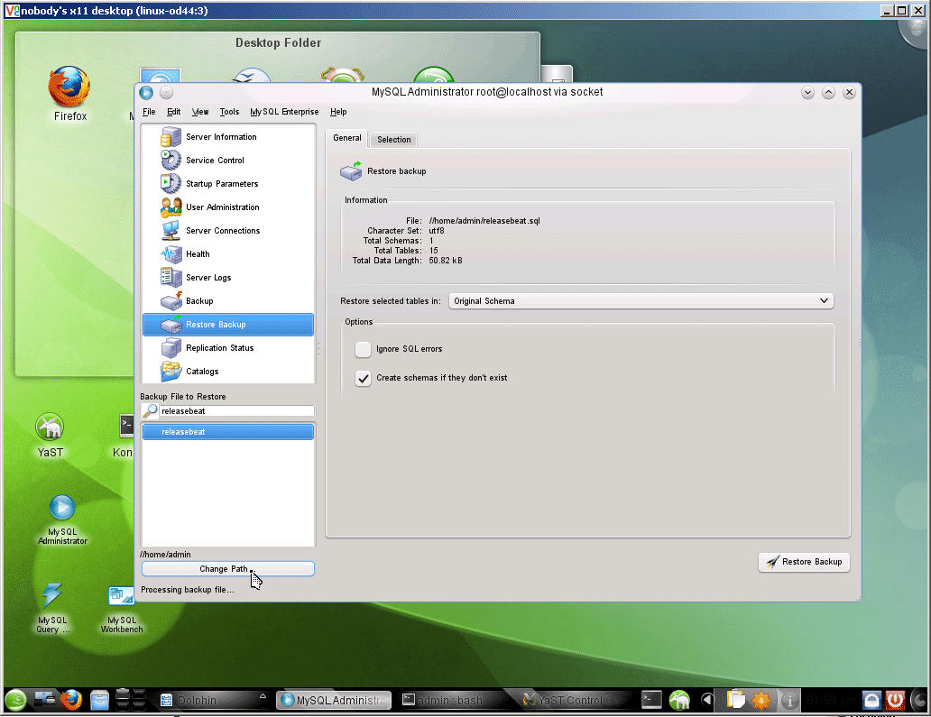The width and height of the screenshot is (931, 717).
Task: Select the Restore Backup section
Action: point(228,325)
